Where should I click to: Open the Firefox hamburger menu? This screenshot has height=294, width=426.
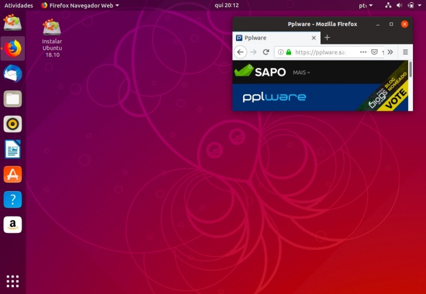point(405,52)
